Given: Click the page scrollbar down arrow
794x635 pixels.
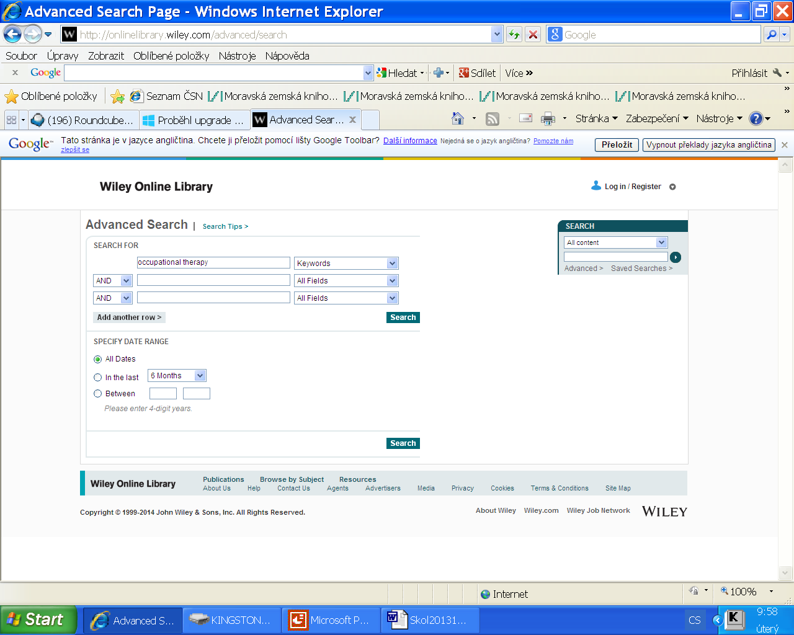Looking at the screenshot, I should (x=785, y=573).
